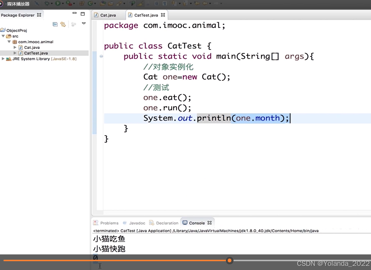
Task: Expand the CatTest.java tree node triangle
Action: click(x=15, y=53)
